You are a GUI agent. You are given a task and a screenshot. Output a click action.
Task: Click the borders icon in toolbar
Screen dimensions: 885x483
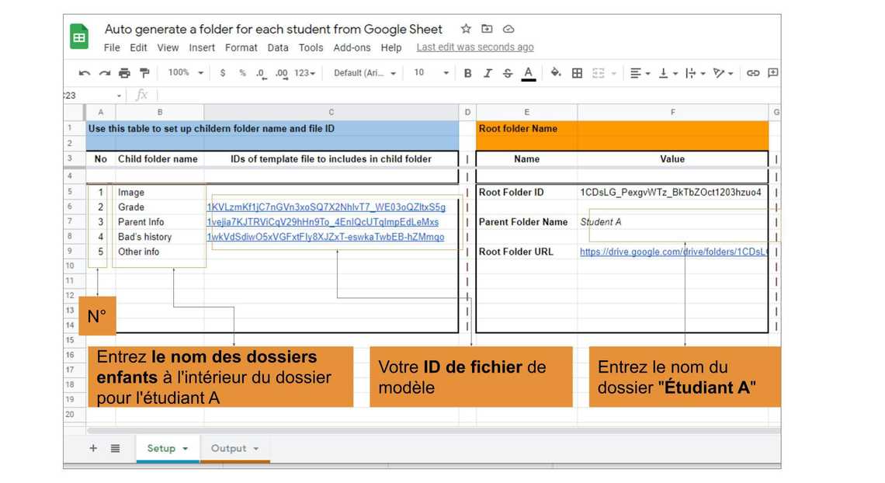pos(577,73)
